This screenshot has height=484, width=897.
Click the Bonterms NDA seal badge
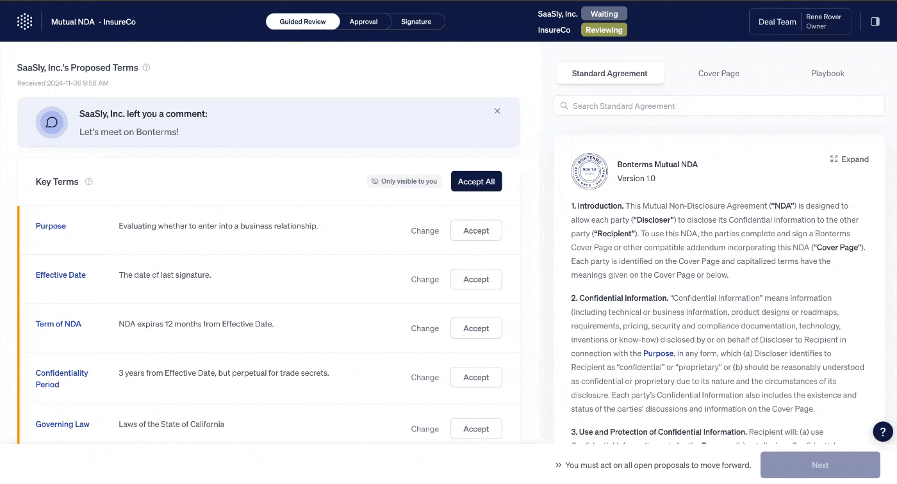(589, 171)
